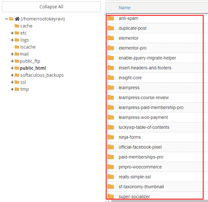Click the anti-spam folder icon
The width and height of the screenshot is (208, 202).
click(111, 18)
